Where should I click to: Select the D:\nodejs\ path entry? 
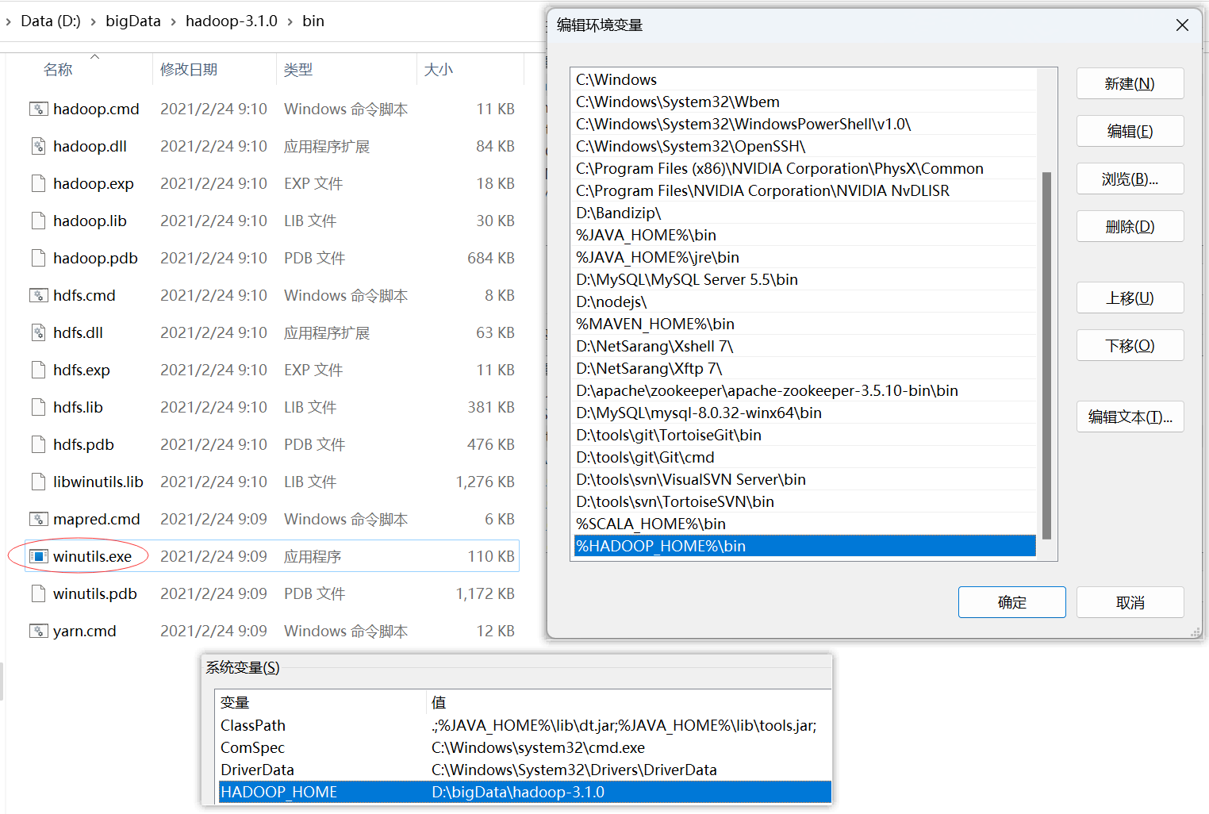point(804,301)
